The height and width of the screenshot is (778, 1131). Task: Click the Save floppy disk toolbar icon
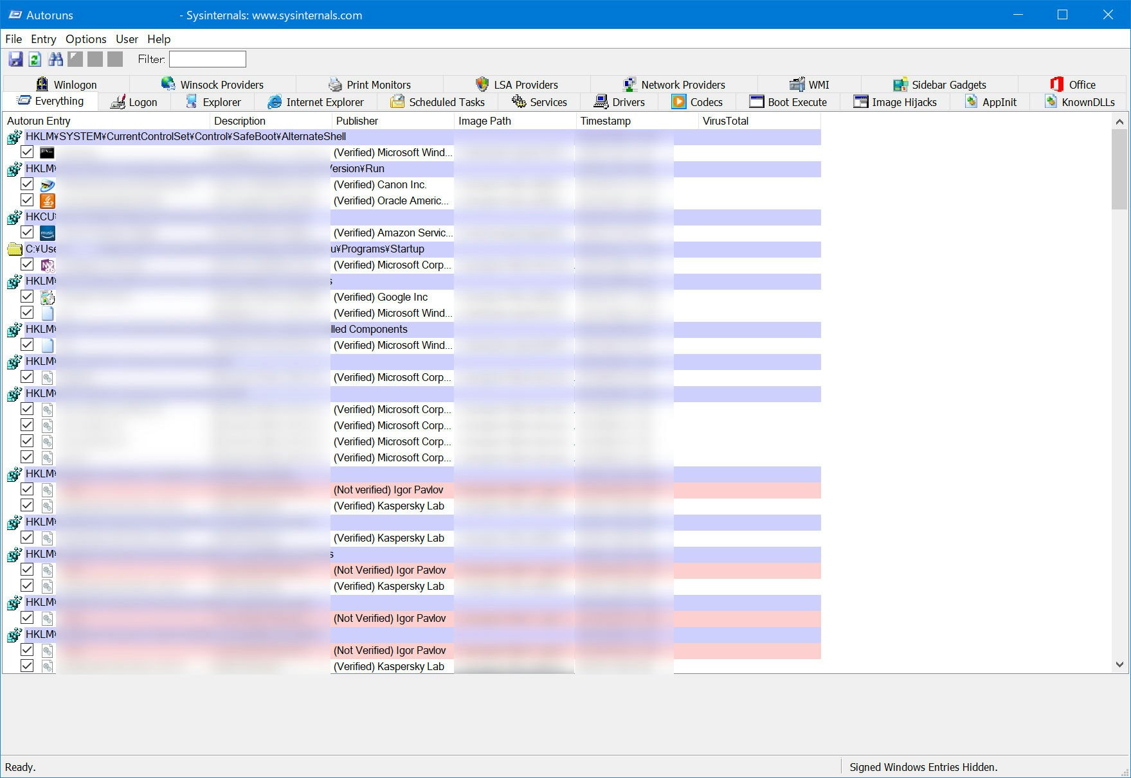(15, 59)
